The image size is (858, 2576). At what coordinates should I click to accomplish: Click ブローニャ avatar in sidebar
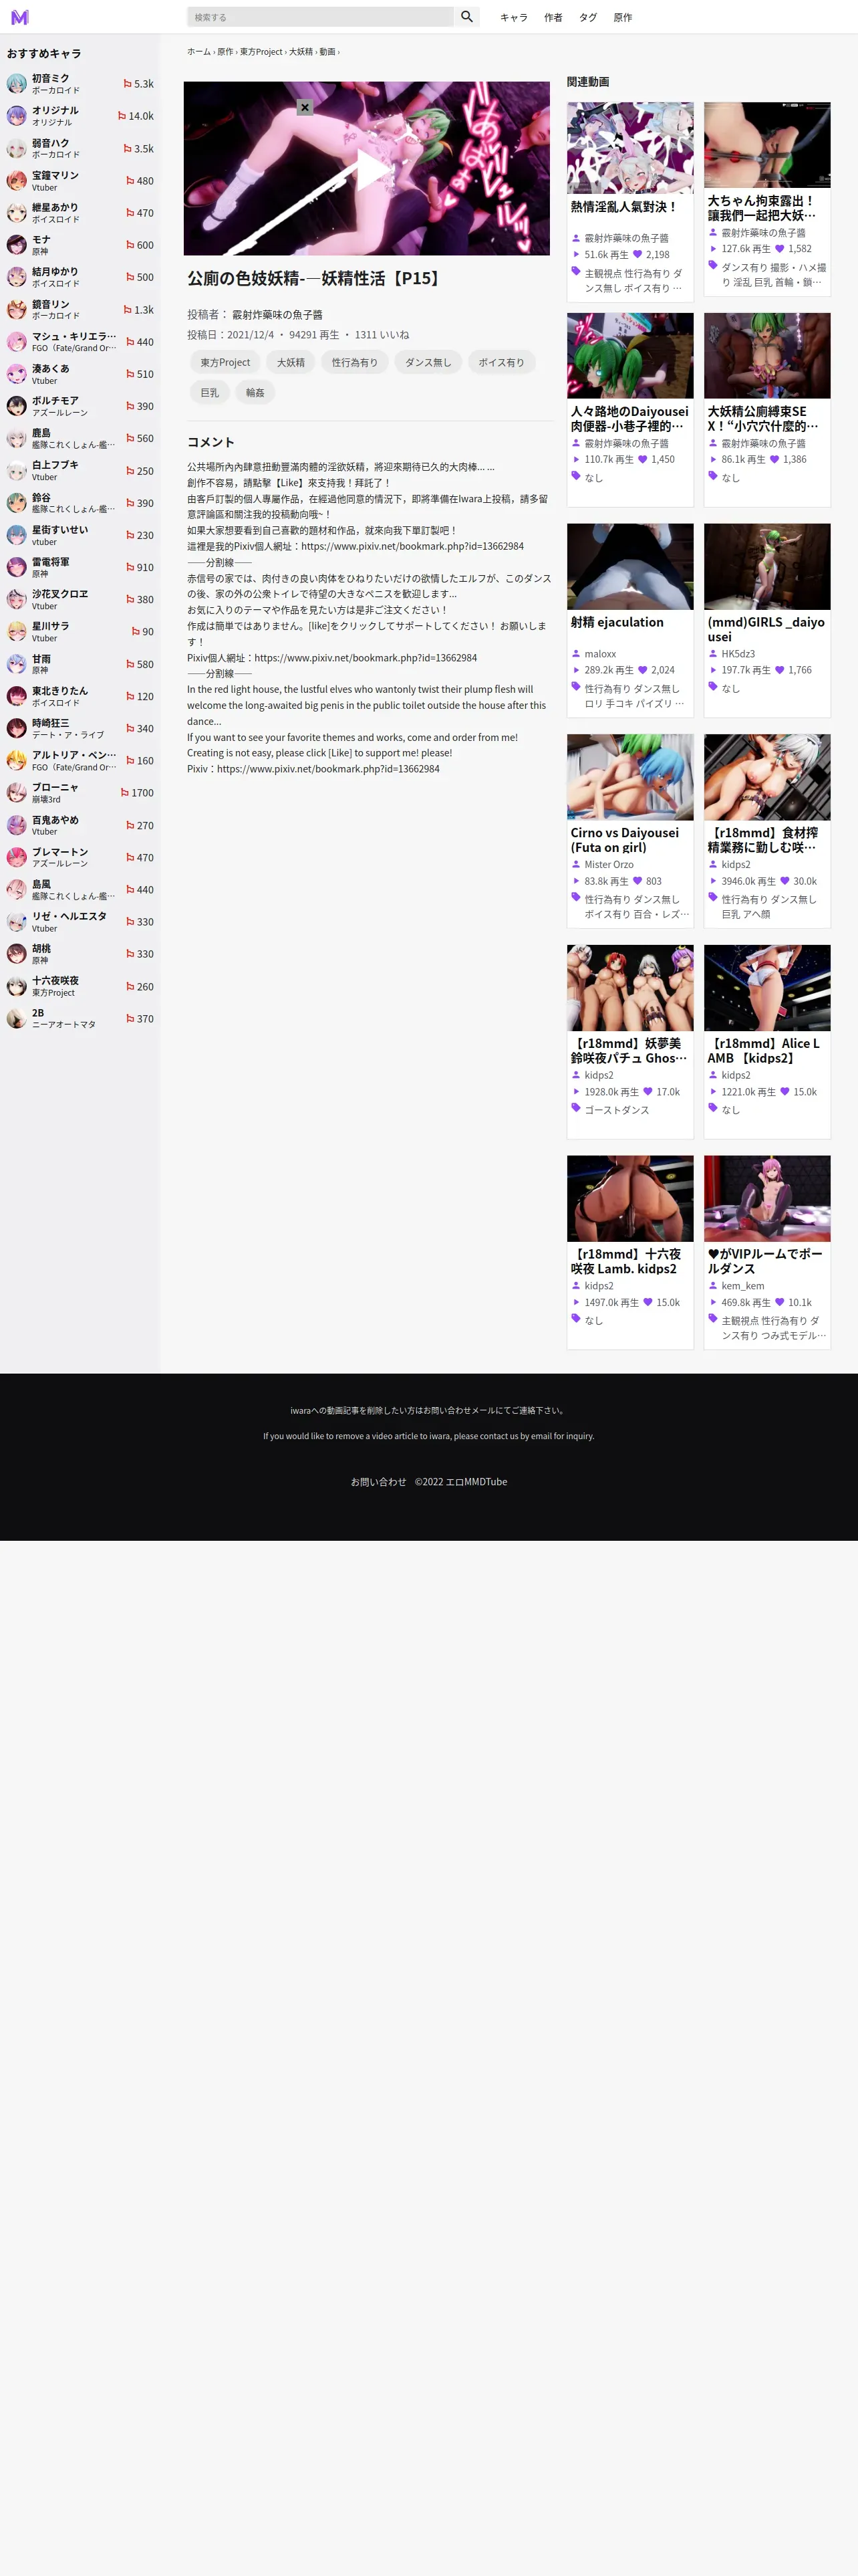tap(17, 793)
